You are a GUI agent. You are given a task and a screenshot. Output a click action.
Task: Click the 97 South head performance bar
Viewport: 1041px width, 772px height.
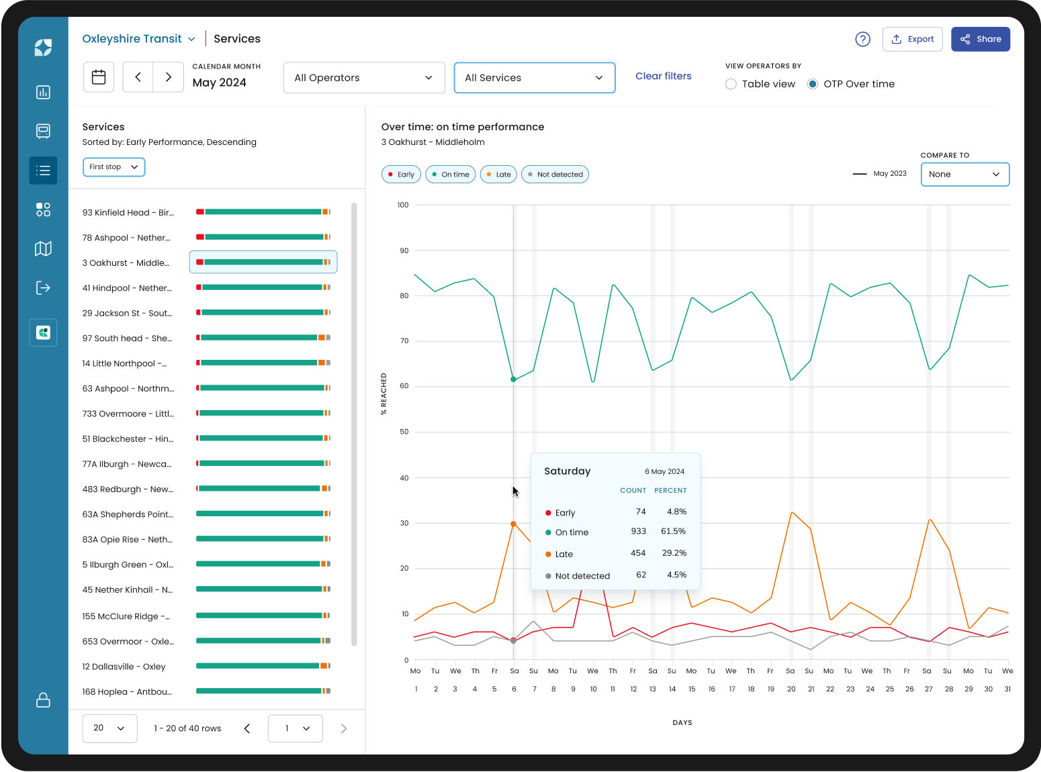(263, 338)
